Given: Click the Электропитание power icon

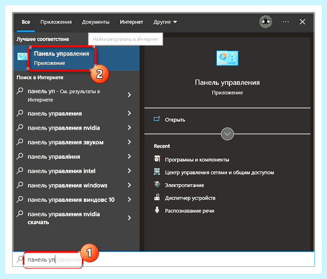Looking at the screenshot, I should pos(157,185).
